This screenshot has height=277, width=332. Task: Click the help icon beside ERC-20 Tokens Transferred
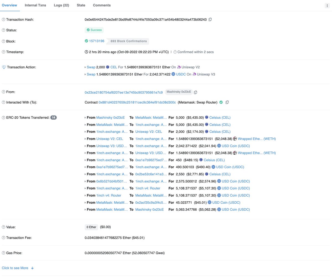click(x=4, y=117)
